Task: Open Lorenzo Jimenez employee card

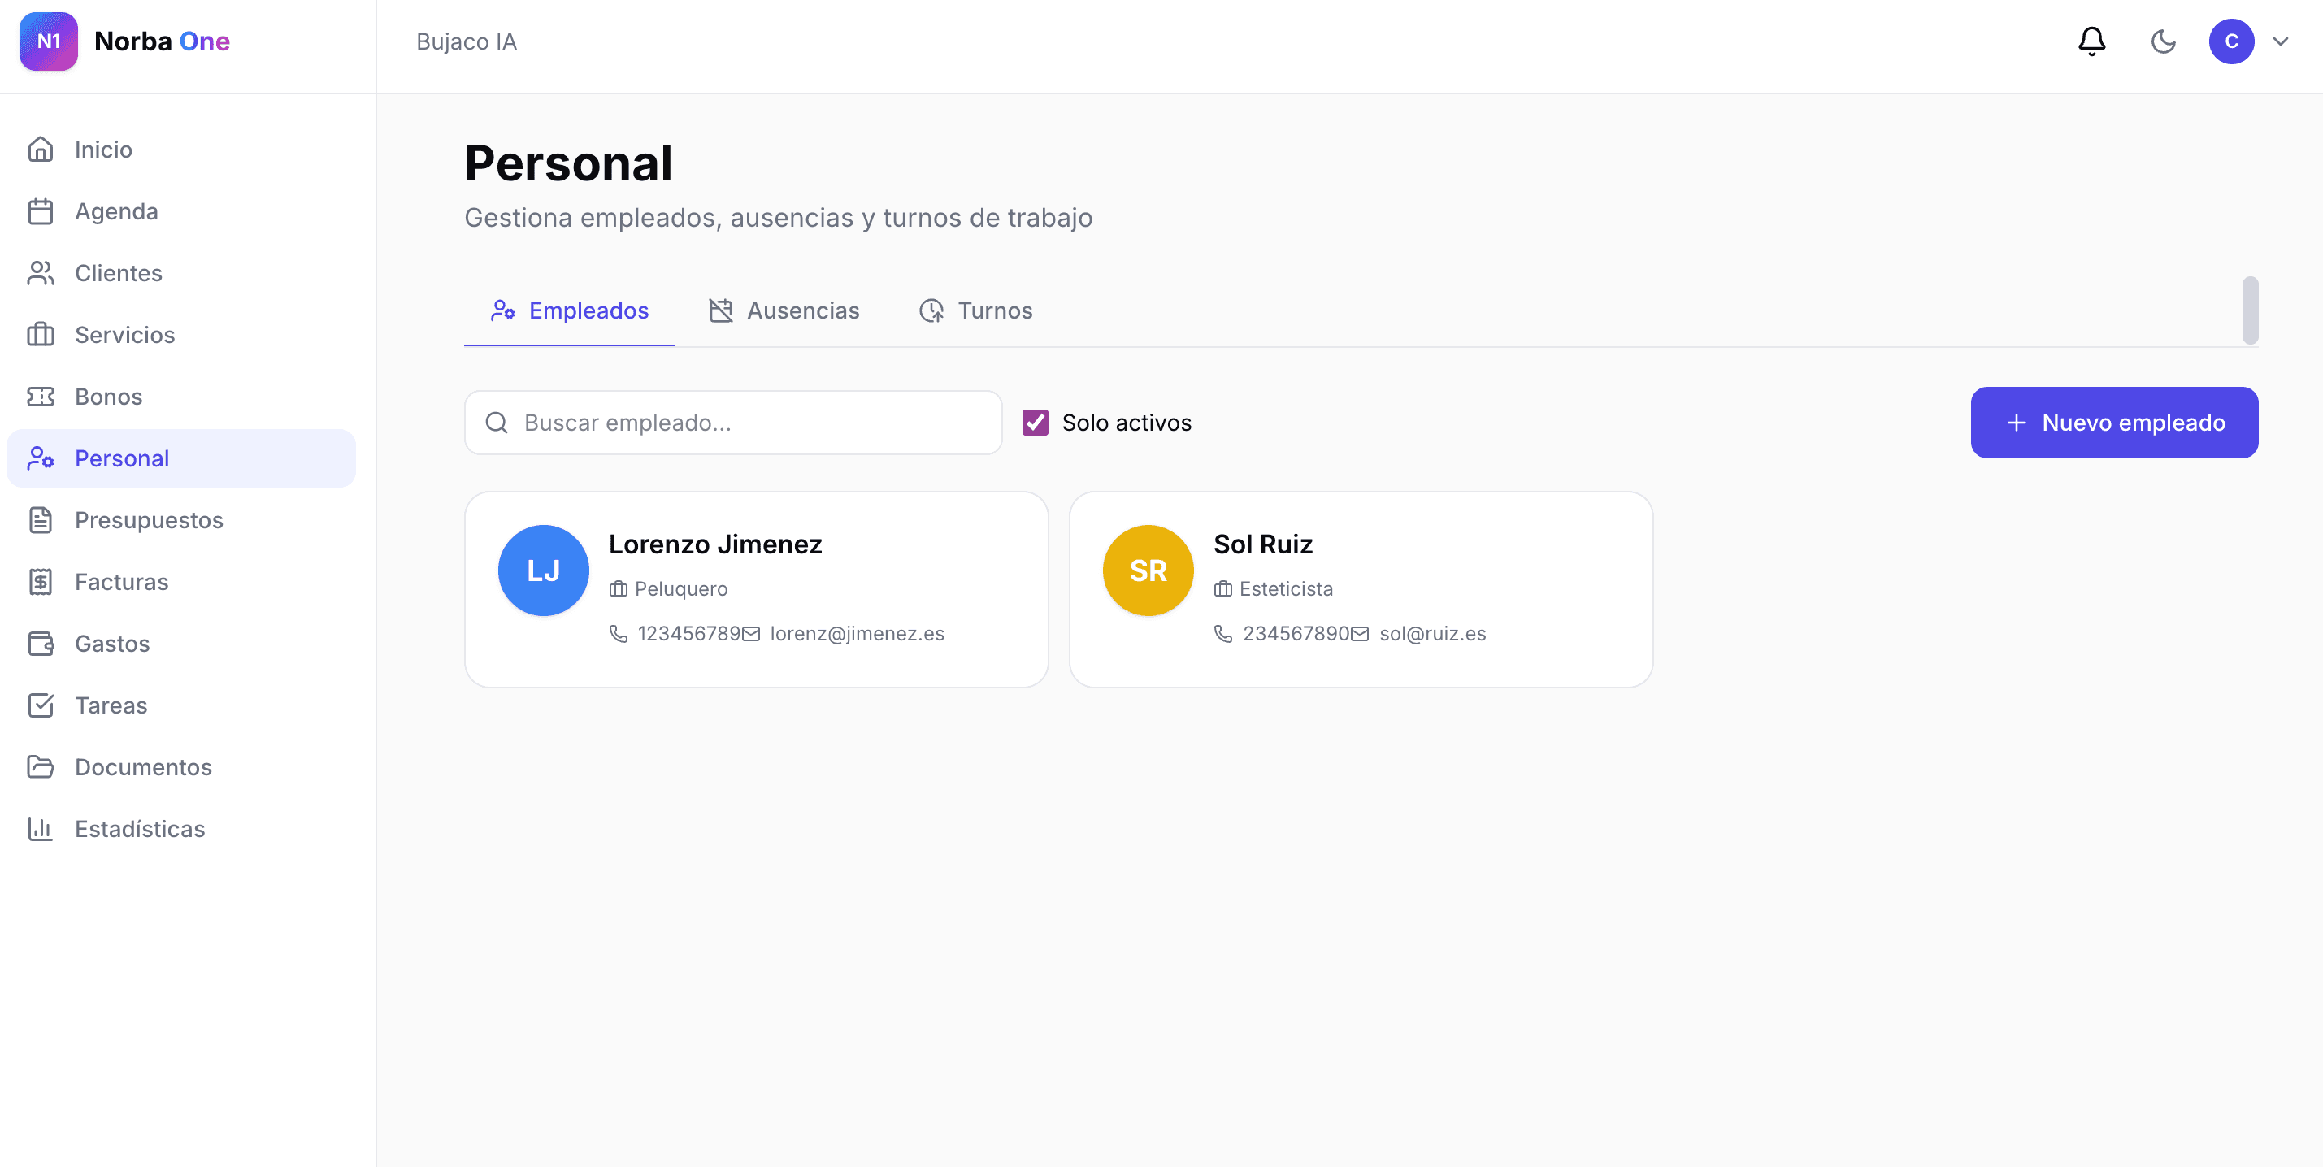Action: coord(757,589)
